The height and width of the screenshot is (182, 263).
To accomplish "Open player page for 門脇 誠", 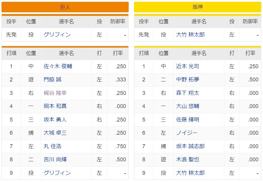I will pos(52,80).
